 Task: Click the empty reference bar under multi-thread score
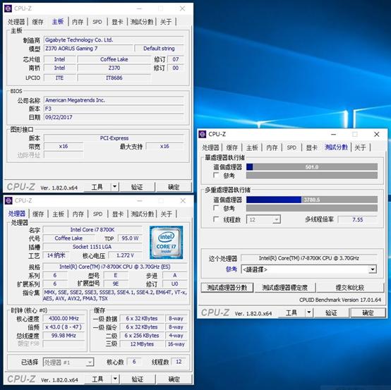[x=312, y=208]
